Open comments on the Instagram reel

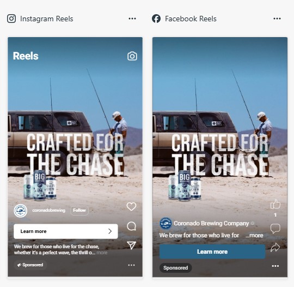(x=131, y=226)
